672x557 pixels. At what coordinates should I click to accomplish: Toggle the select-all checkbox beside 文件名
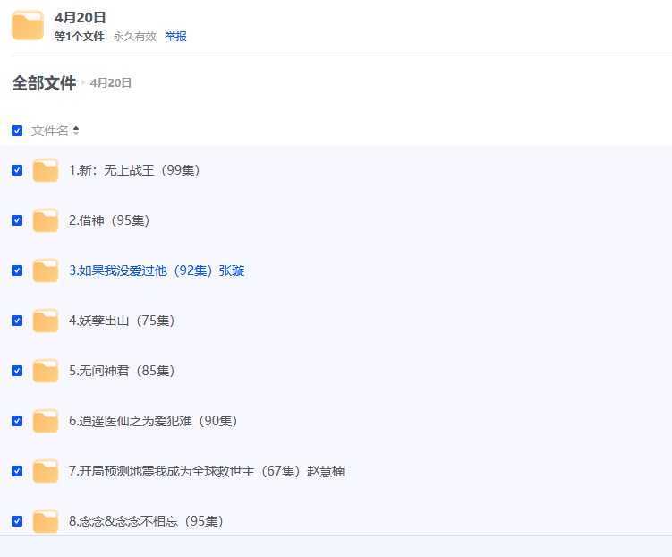point(17,131)
